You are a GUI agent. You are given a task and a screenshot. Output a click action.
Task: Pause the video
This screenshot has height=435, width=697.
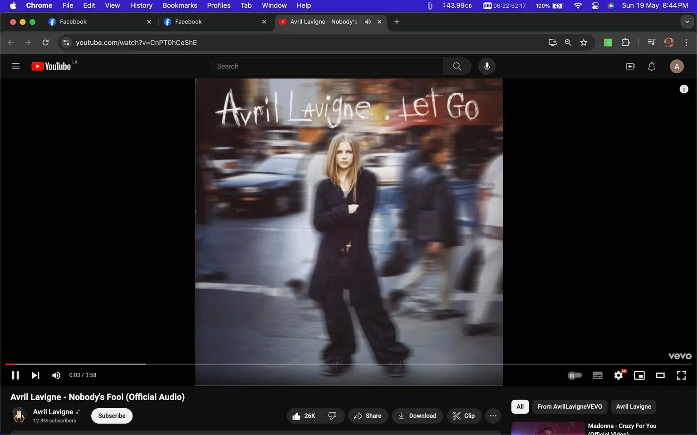click(15, 375)
